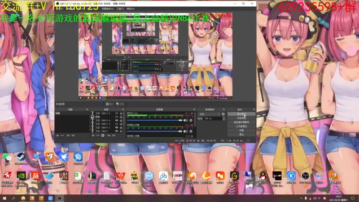Open the 帮助(H) menu
The height and width of the screenshot is (202, 359).
[x=131, y=9]
